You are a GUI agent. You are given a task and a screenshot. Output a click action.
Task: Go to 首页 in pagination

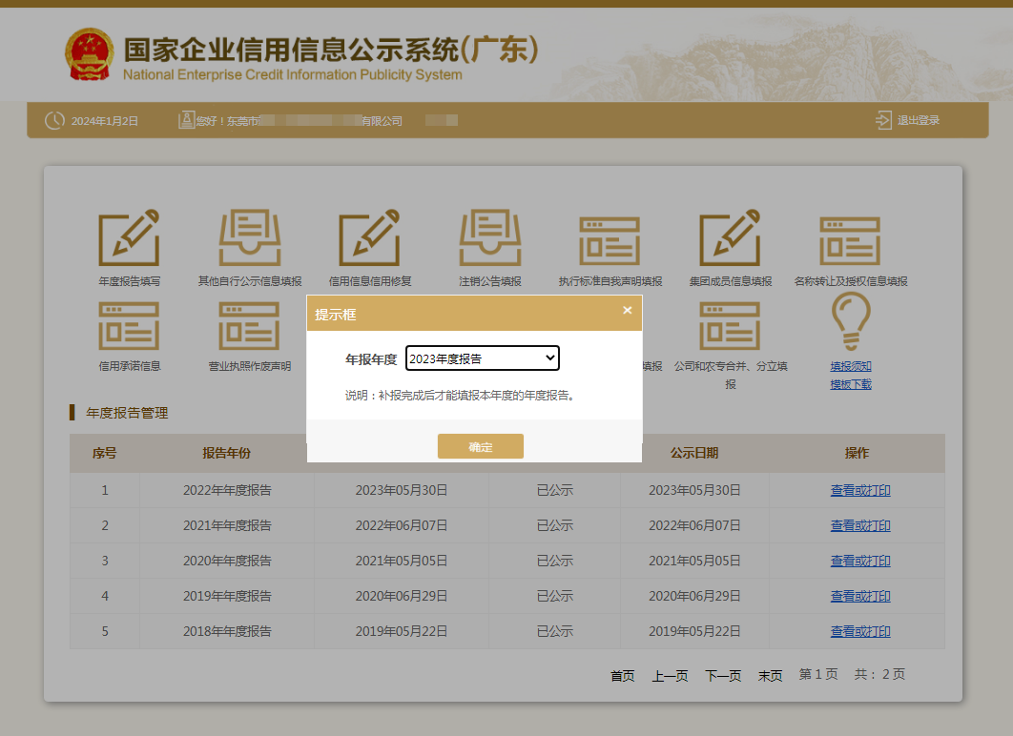click(x=622, y=676)
